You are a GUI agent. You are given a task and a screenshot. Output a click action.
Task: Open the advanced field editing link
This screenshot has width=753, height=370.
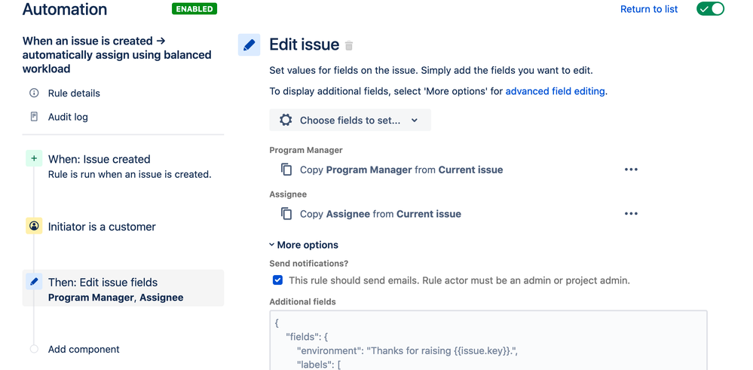click(555, 91)
